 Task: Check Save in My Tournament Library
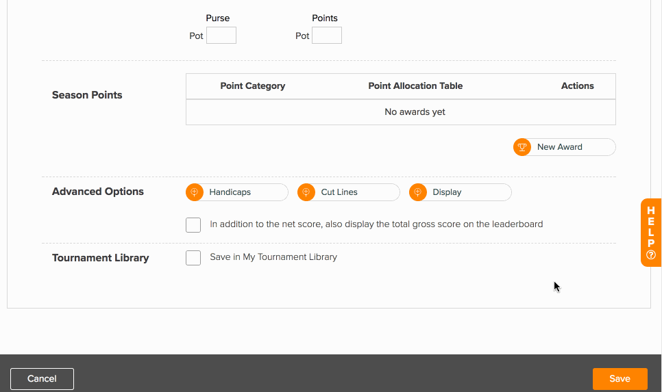193,257
